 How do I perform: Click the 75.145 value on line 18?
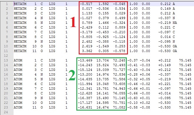pos(185,84)
